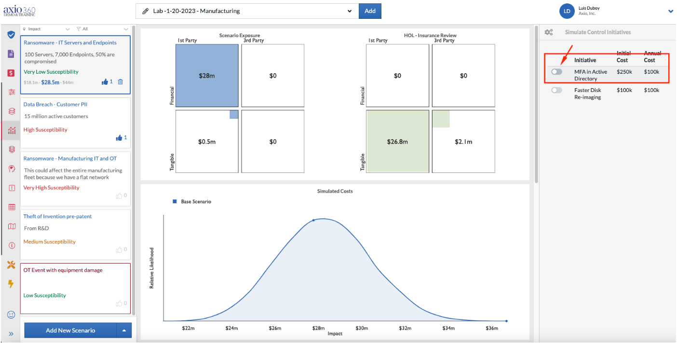Select the OT Event with equipment damage scenario
This screenshot has height=343, width=677.
(75, 288)
